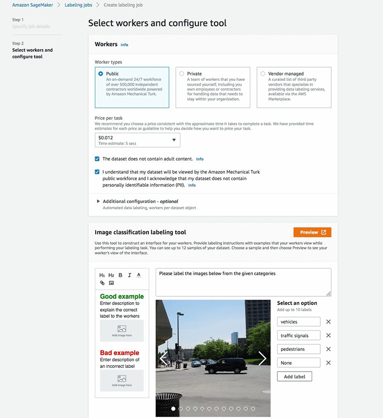Screen dimensions: 383x418
Task: Select last sample image pagination dot
Action: tap(253, 408)
